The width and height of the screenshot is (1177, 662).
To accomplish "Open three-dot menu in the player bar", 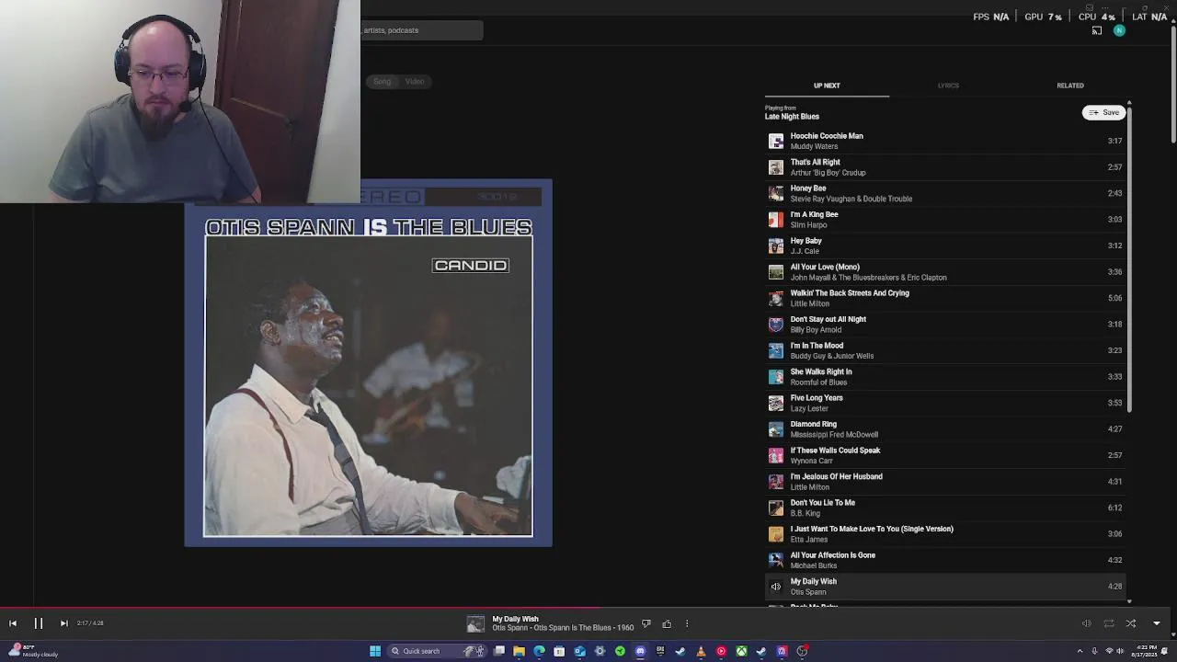I will (687, 624).
